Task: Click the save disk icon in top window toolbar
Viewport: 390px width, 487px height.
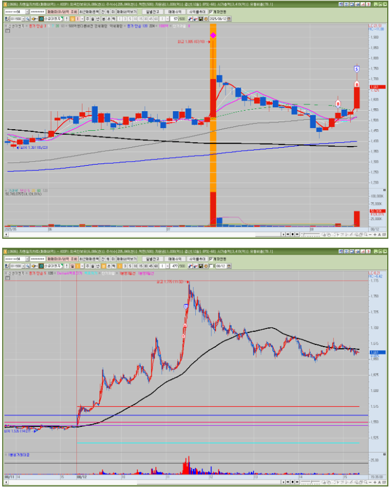Action: [201, 19]
